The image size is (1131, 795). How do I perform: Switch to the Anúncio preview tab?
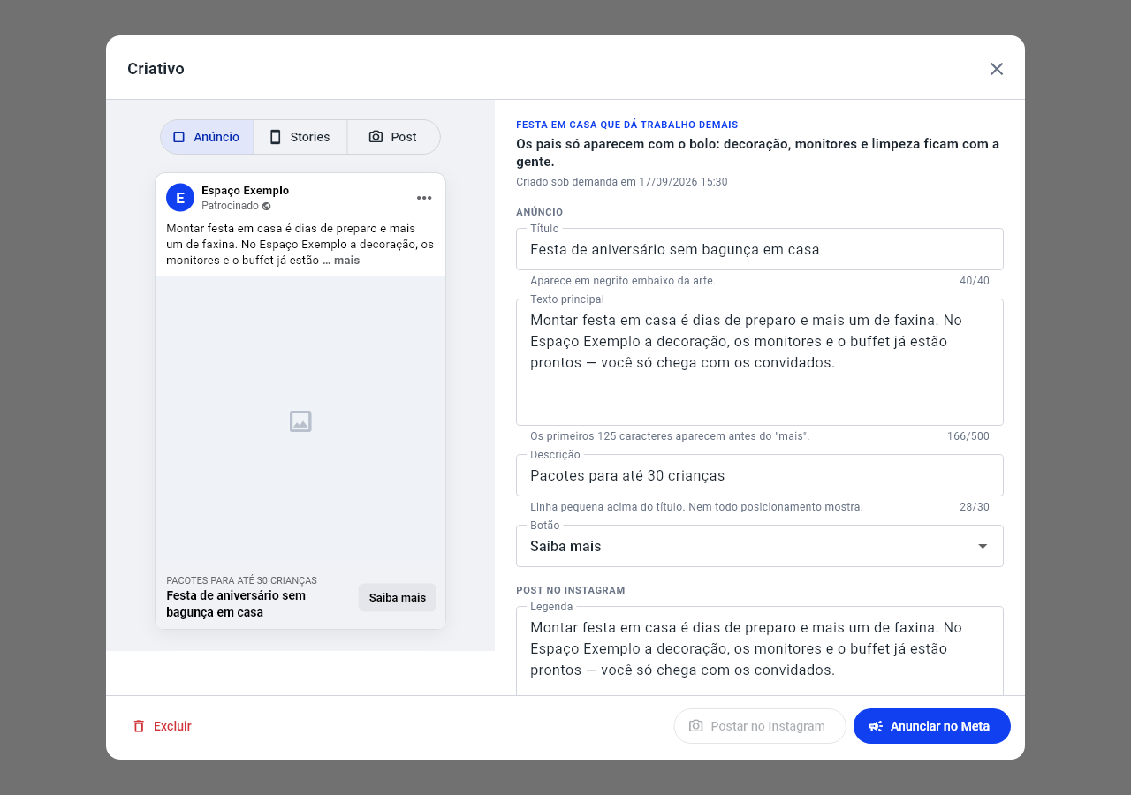(x=207, y=137)
